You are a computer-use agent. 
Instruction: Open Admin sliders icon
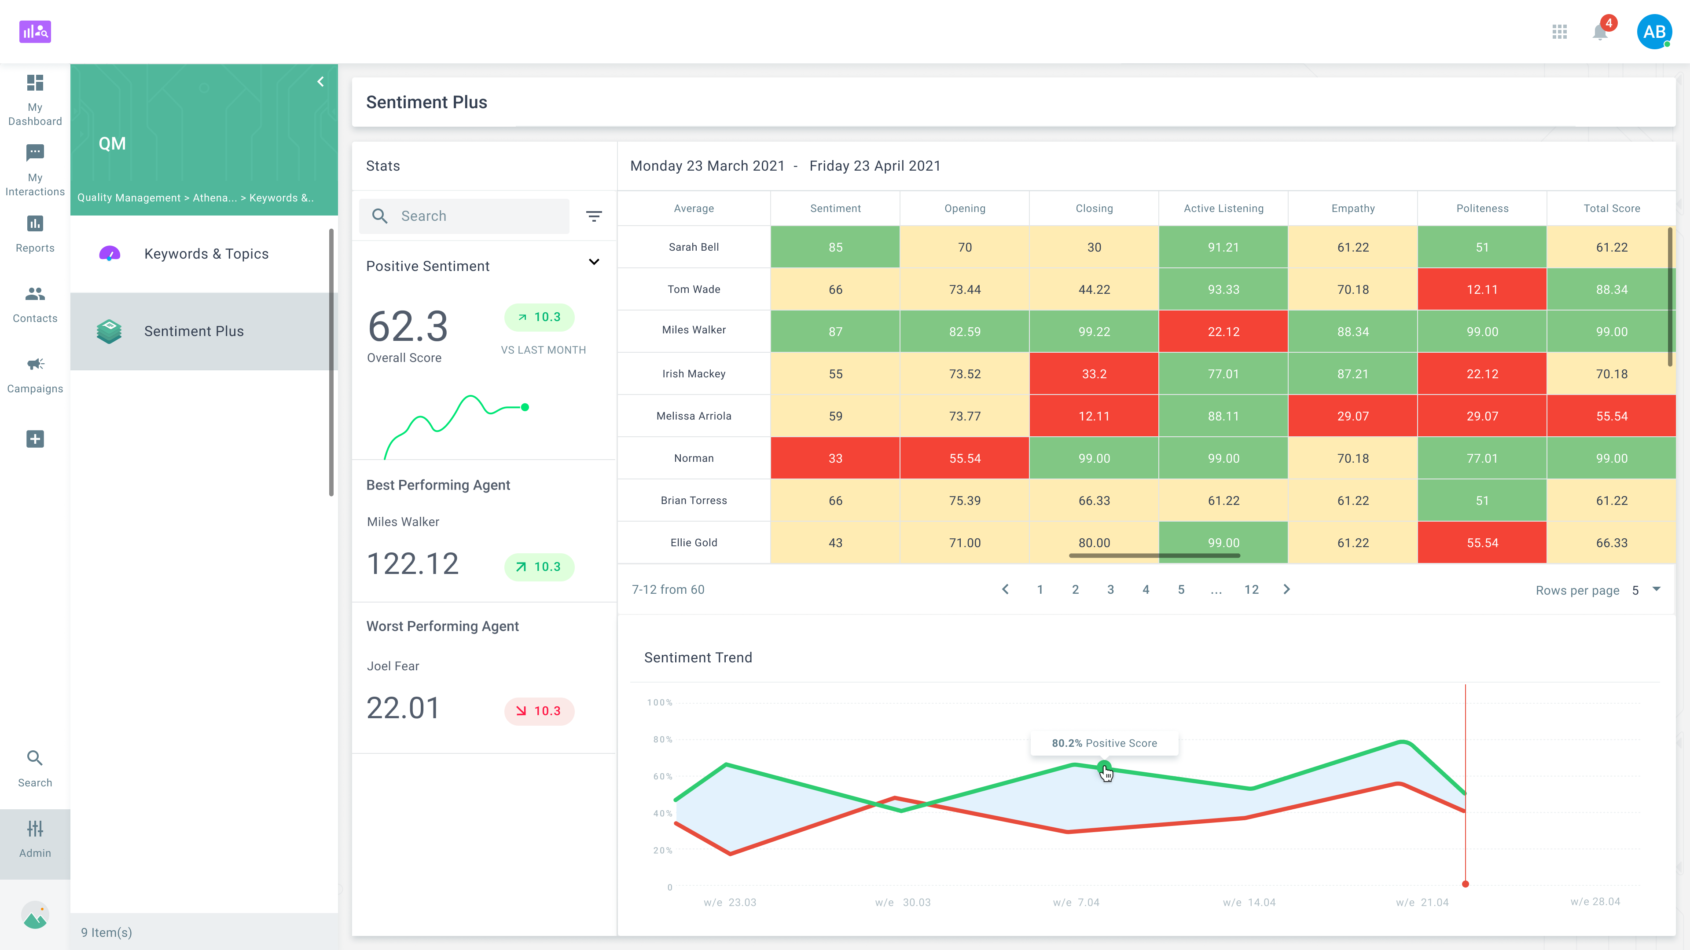(35, 829)
